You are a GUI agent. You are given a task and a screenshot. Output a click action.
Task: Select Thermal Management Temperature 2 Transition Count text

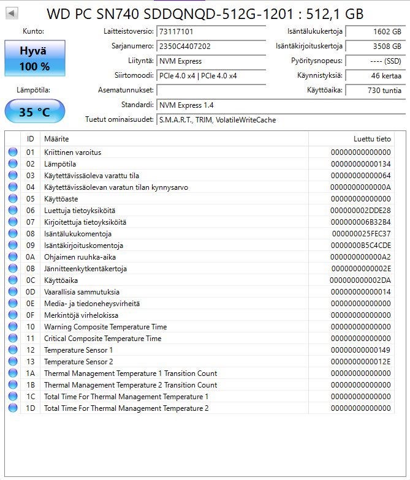click(131, 384)
